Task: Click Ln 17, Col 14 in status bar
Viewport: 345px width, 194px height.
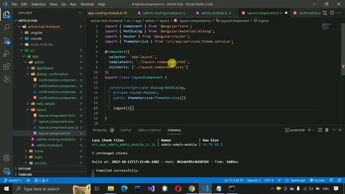Action: (233, 181)
